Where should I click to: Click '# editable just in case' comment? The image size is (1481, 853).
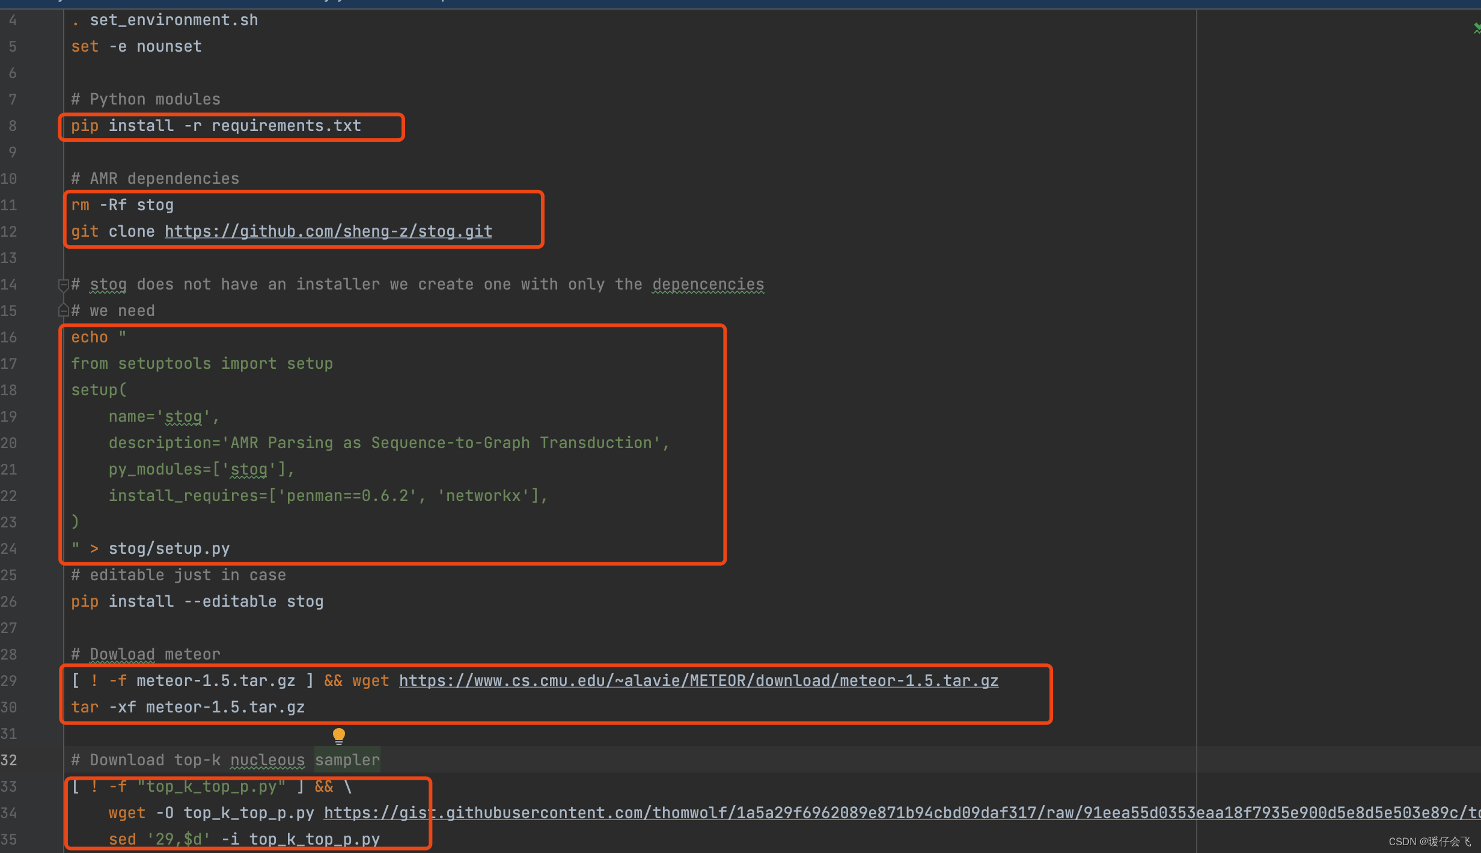[179, 575]
